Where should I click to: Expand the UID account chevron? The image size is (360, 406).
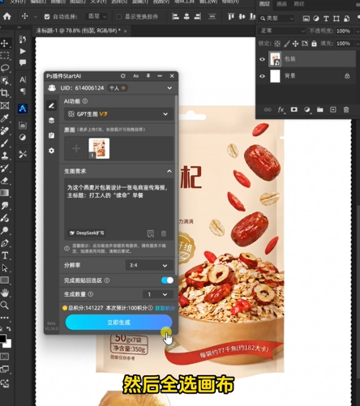(x=169, y=88)
